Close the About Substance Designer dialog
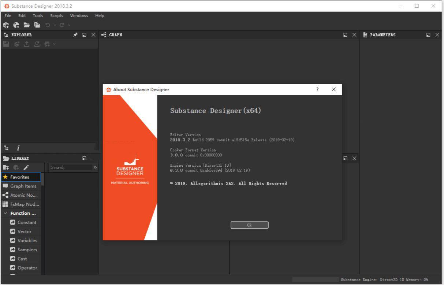The image size is (444, 285). [x=333, y=89]
